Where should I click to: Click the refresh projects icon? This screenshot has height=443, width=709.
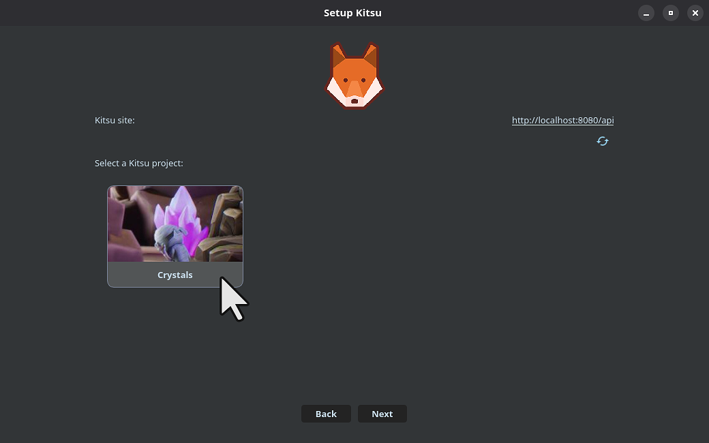tap(602, 141)
